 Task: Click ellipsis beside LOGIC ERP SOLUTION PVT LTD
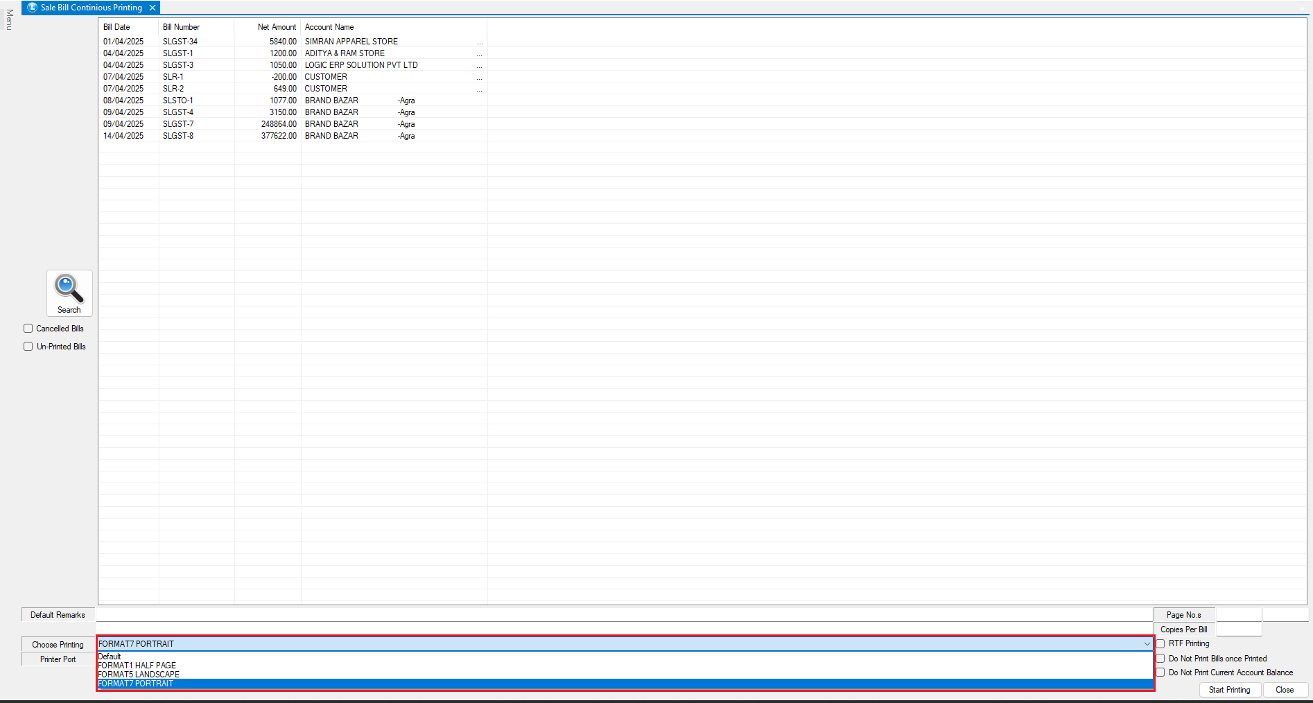pos(480,66)
